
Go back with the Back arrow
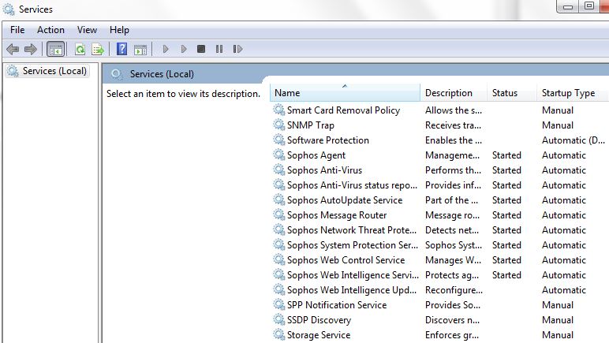[13, 49]
